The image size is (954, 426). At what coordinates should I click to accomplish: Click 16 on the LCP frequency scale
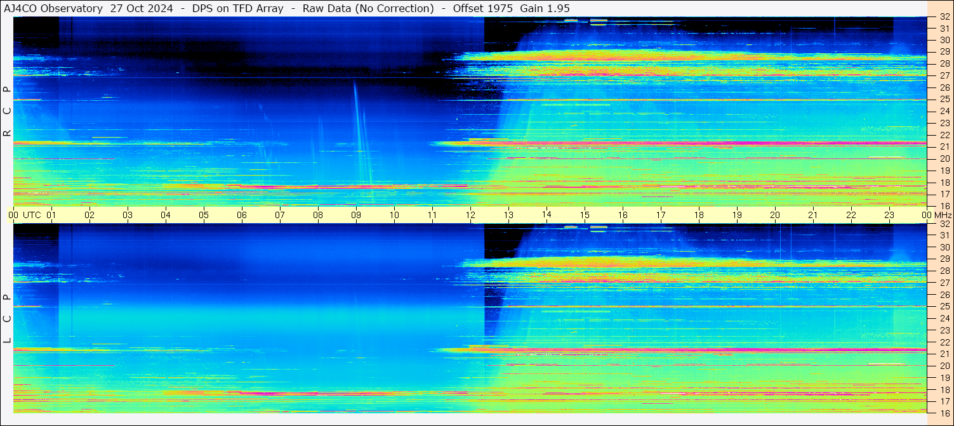click(944, 413)
